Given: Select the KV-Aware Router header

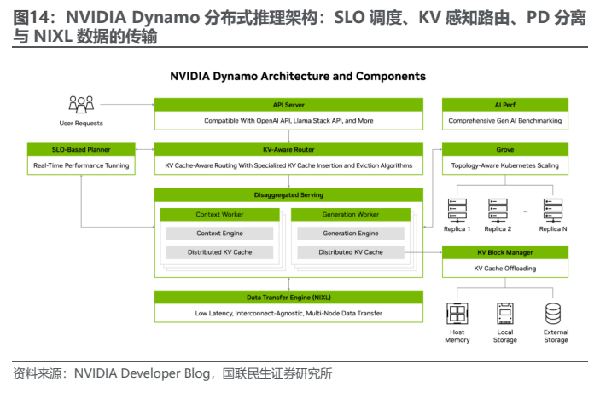Looking at the screenshot, I should (288, 149).
